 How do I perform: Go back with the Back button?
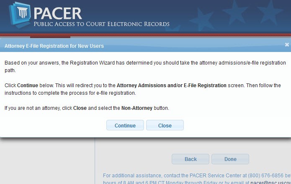click(191, 159)
